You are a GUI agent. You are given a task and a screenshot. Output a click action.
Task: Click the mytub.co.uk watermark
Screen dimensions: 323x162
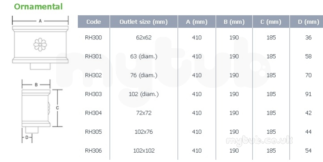pos(259,141)
